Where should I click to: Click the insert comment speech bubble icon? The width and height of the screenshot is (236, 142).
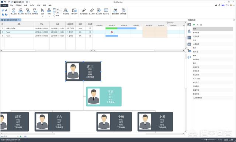pos(106,10)
